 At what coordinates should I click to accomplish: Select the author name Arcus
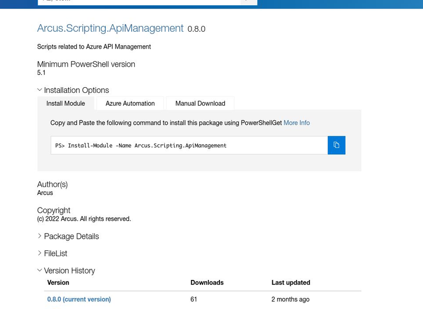[45, 193]
